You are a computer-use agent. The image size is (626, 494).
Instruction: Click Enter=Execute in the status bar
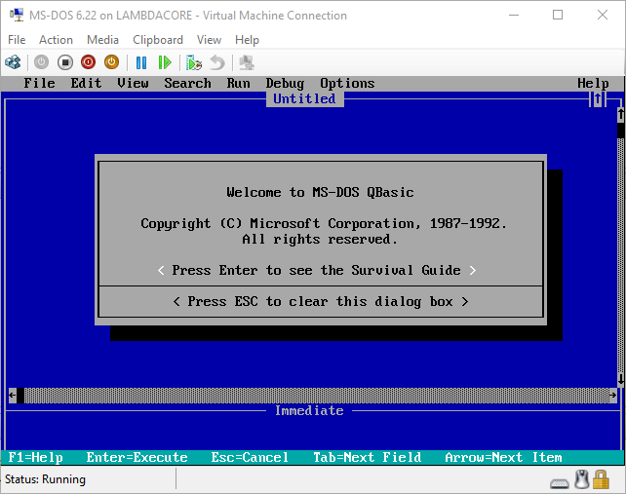(x=137, y=457)
